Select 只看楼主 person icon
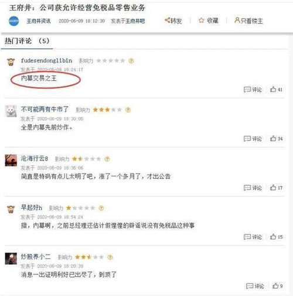 [237, 20]
